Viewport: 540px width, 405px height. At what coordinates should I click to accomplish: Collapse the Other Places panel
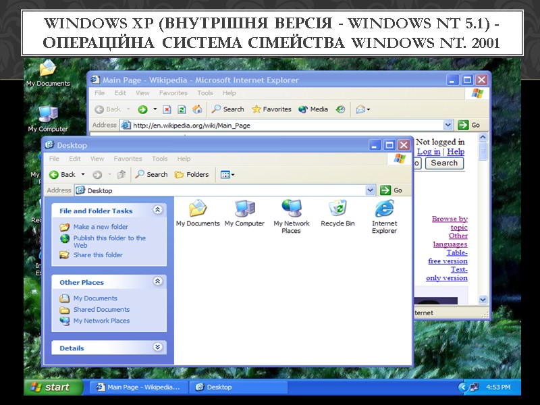156,281
